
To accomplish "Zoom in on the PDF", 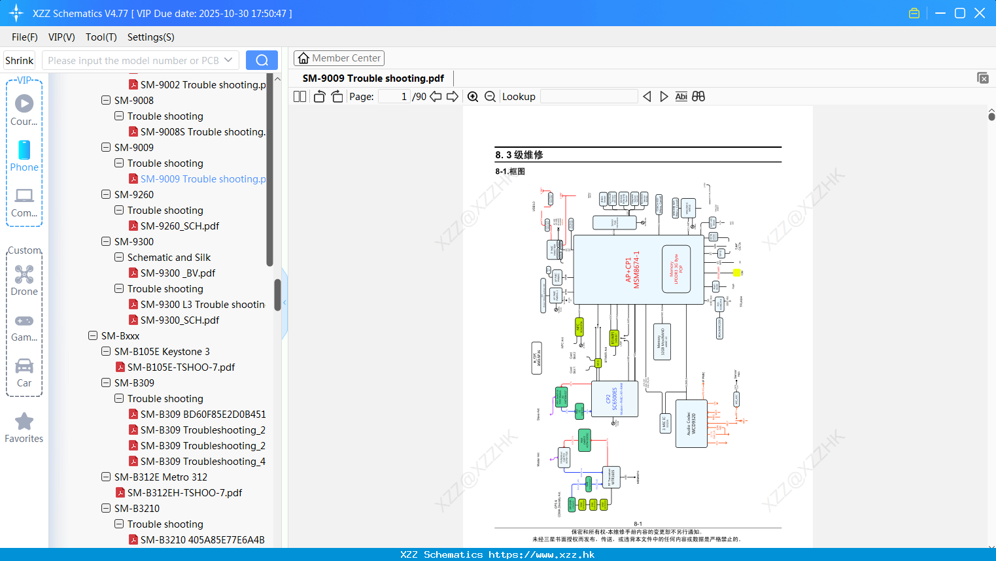I will [473, 97].
